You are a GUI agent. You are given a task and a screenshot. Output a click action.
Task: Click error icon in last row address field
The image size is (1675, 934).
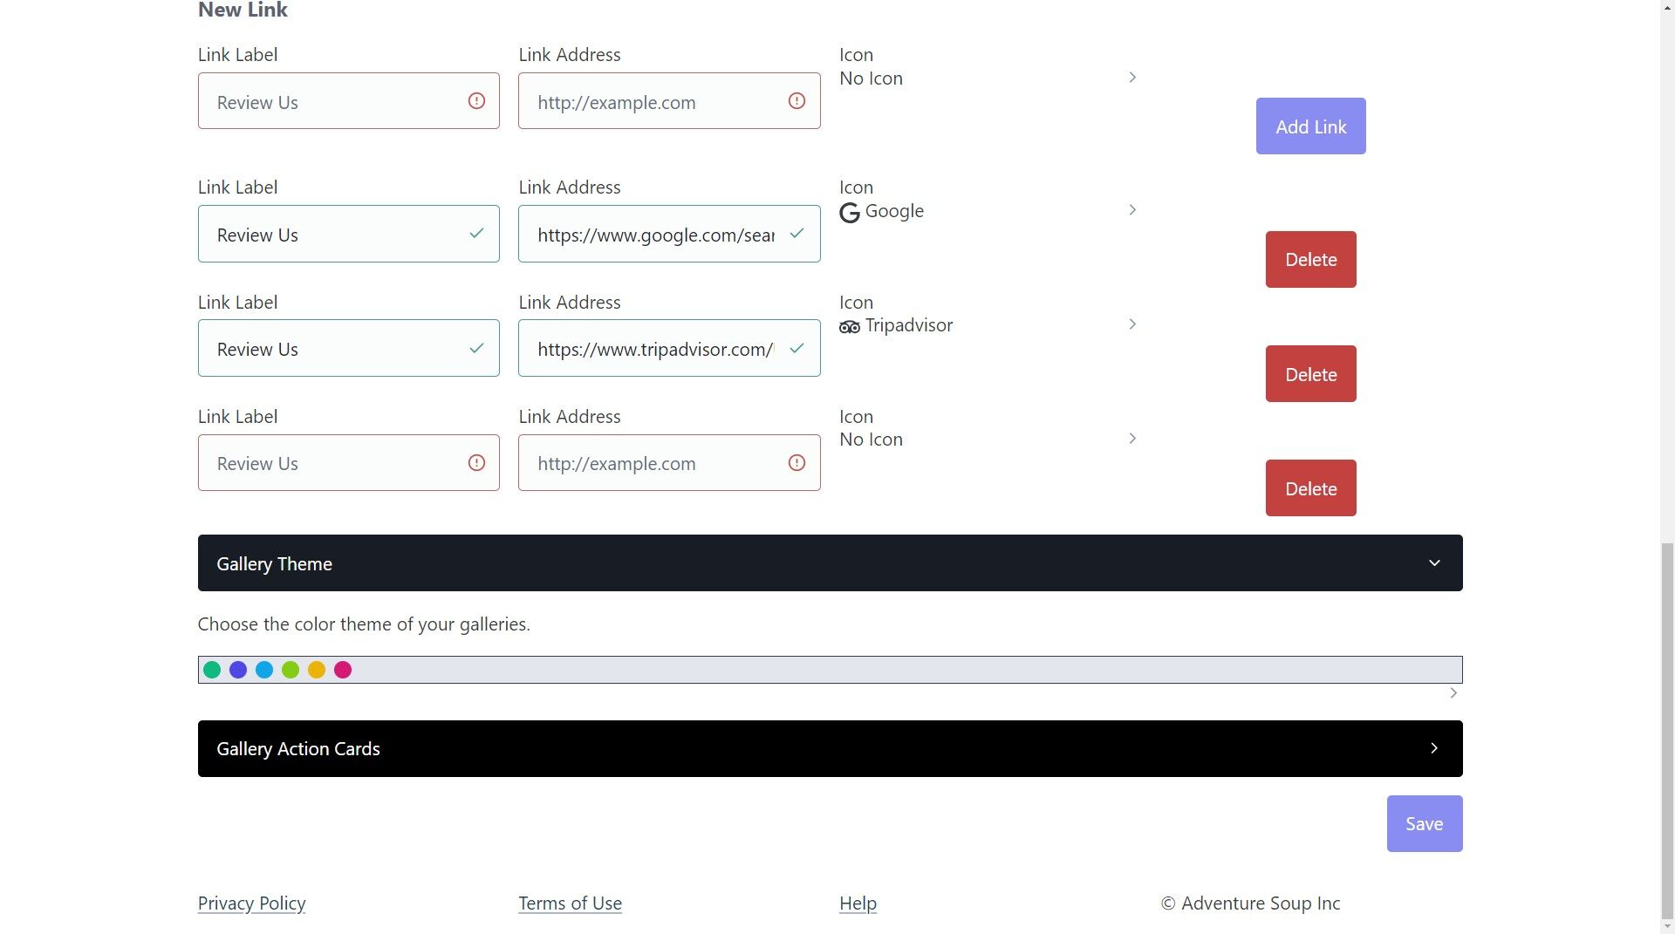point(796,463)
